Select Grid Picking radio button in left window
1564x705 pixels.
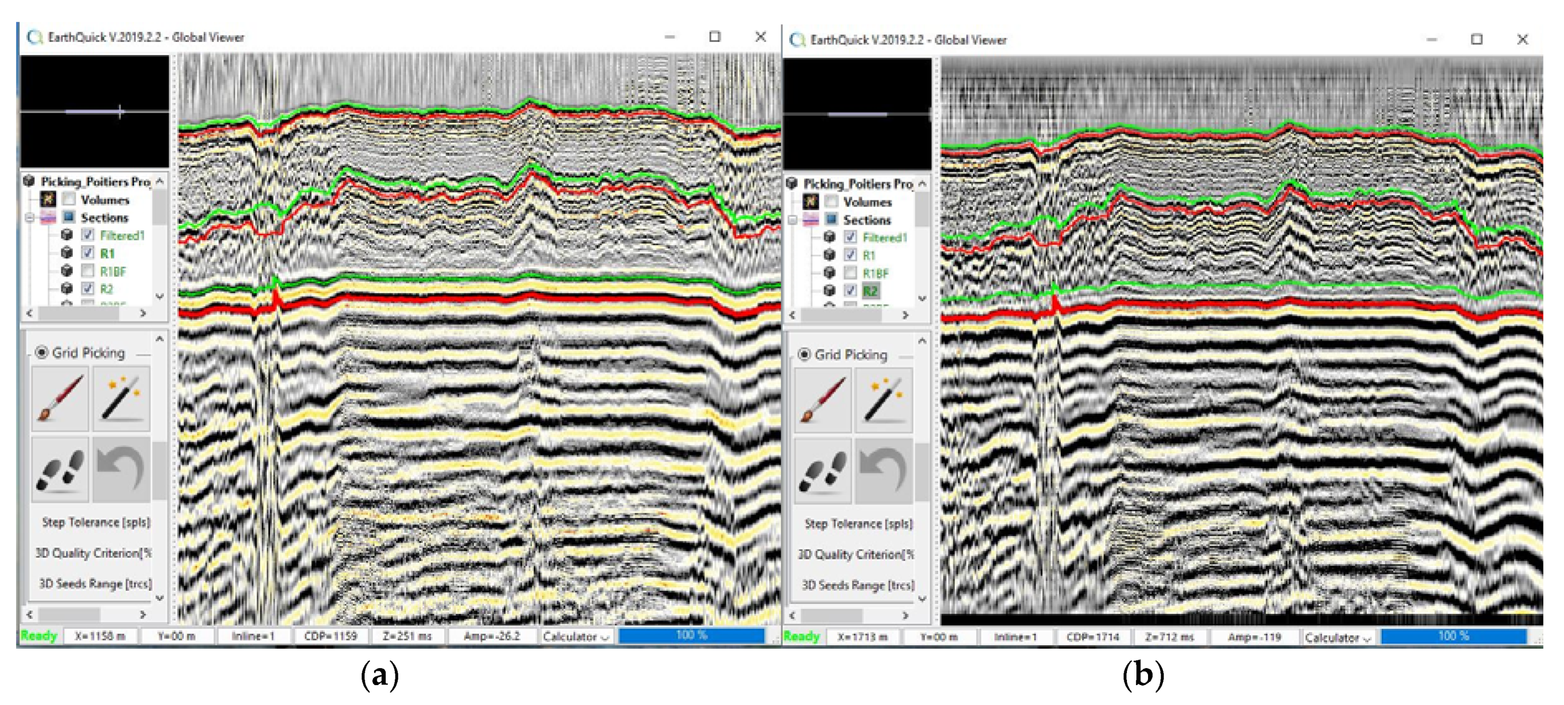42,352
